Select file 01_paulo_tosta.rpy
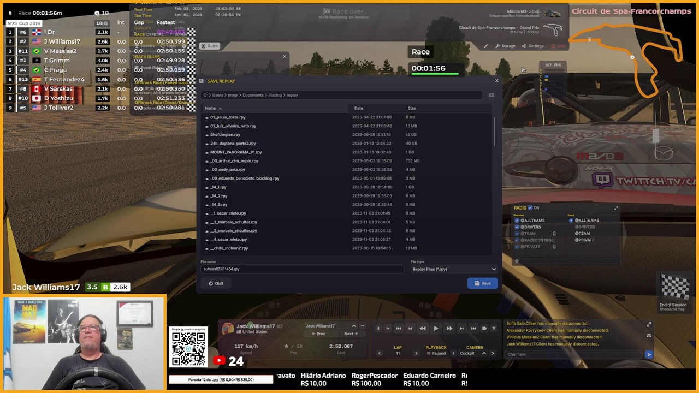The width and height of the screenshot is (699, 393). [228, 117]
